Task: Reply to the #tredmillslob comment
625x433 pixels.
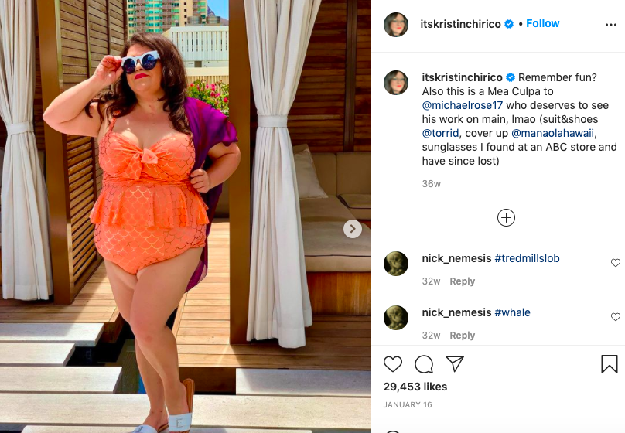Action: 463,281
